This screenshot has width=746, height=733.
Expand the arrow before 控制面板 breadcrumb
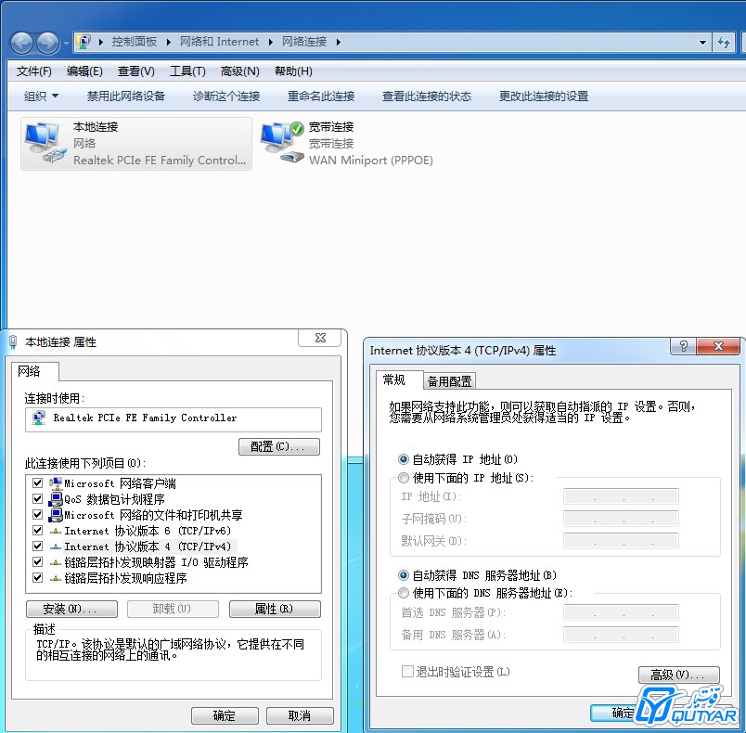point(101,42)
